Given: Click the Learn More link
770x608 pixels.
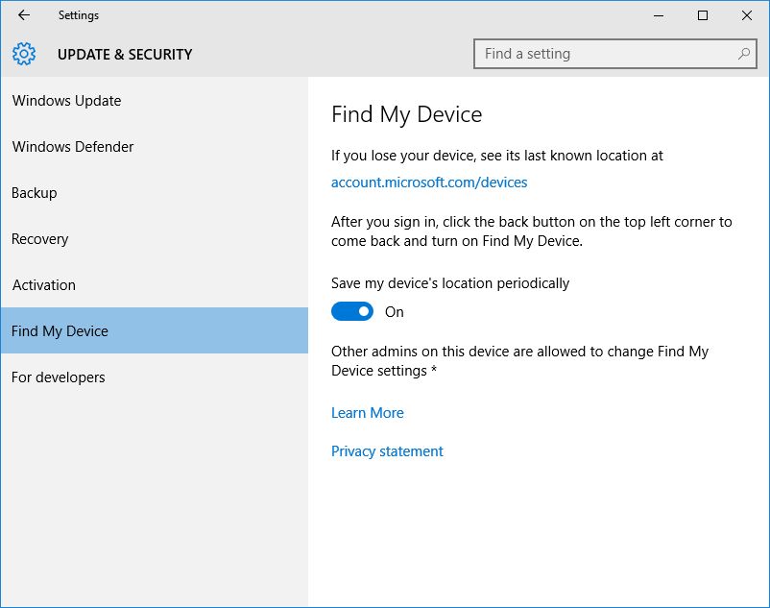Looking at the screenshot, I should (368, 412).
